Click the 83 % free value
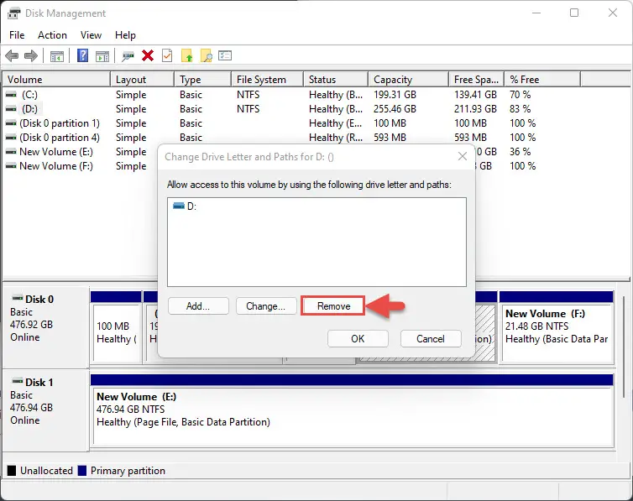 pos(520,109)
